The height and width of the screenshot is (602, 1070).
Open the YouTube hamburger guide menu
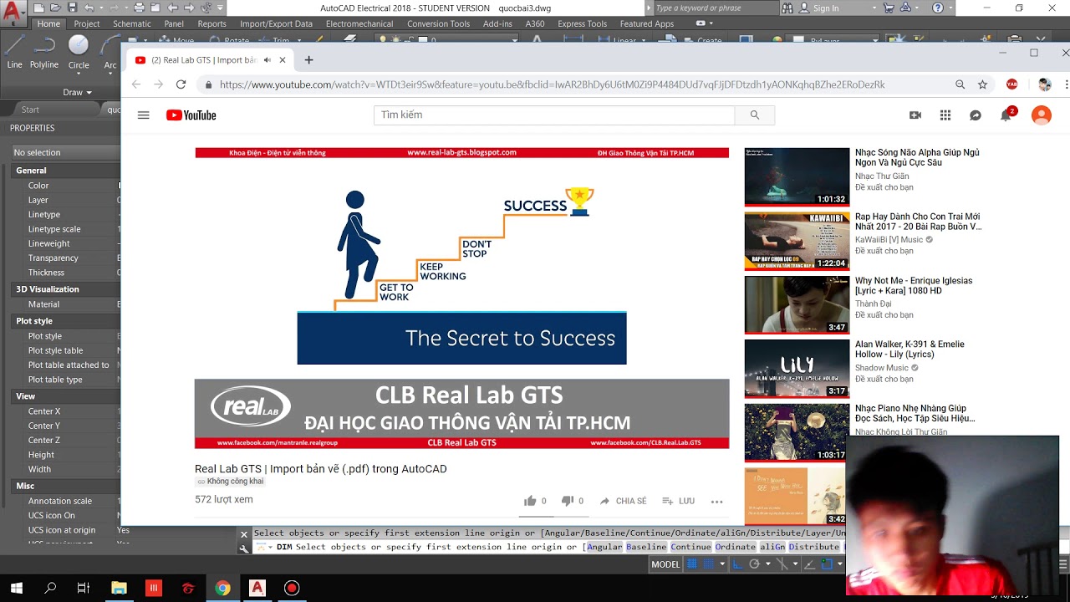143,115
